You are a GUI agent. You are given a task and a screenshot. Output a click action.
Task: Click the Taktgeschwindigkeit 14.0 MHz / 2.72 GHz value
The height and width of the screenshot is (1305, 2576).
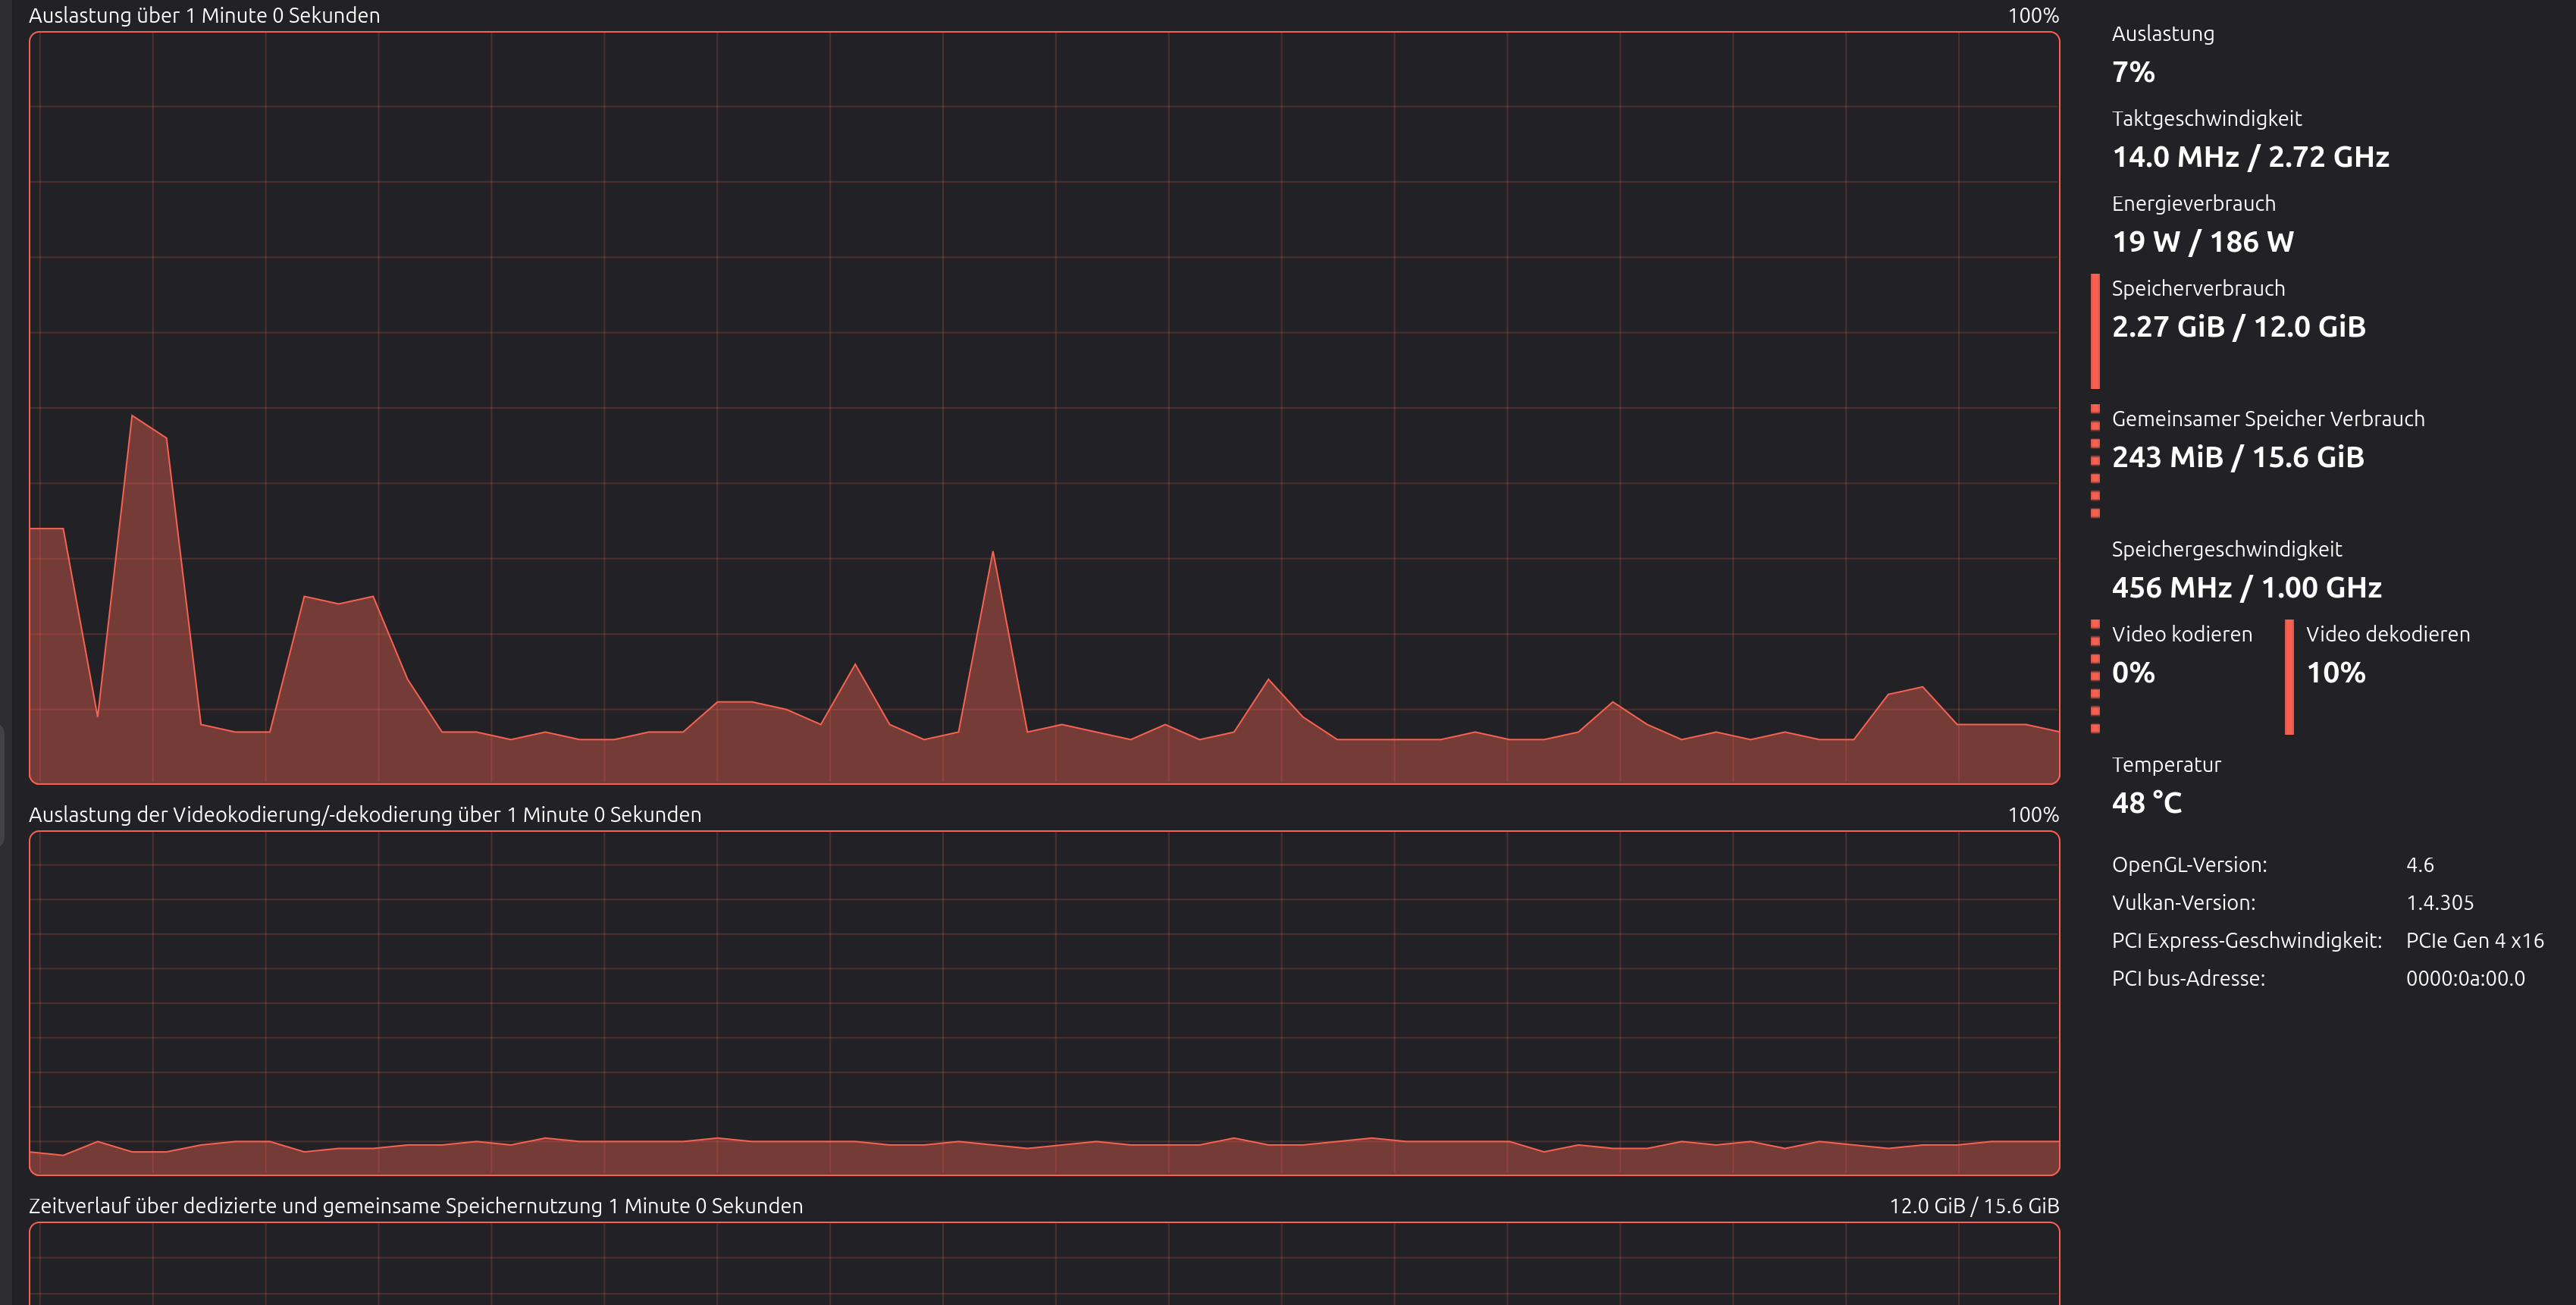click(2250, 157)
